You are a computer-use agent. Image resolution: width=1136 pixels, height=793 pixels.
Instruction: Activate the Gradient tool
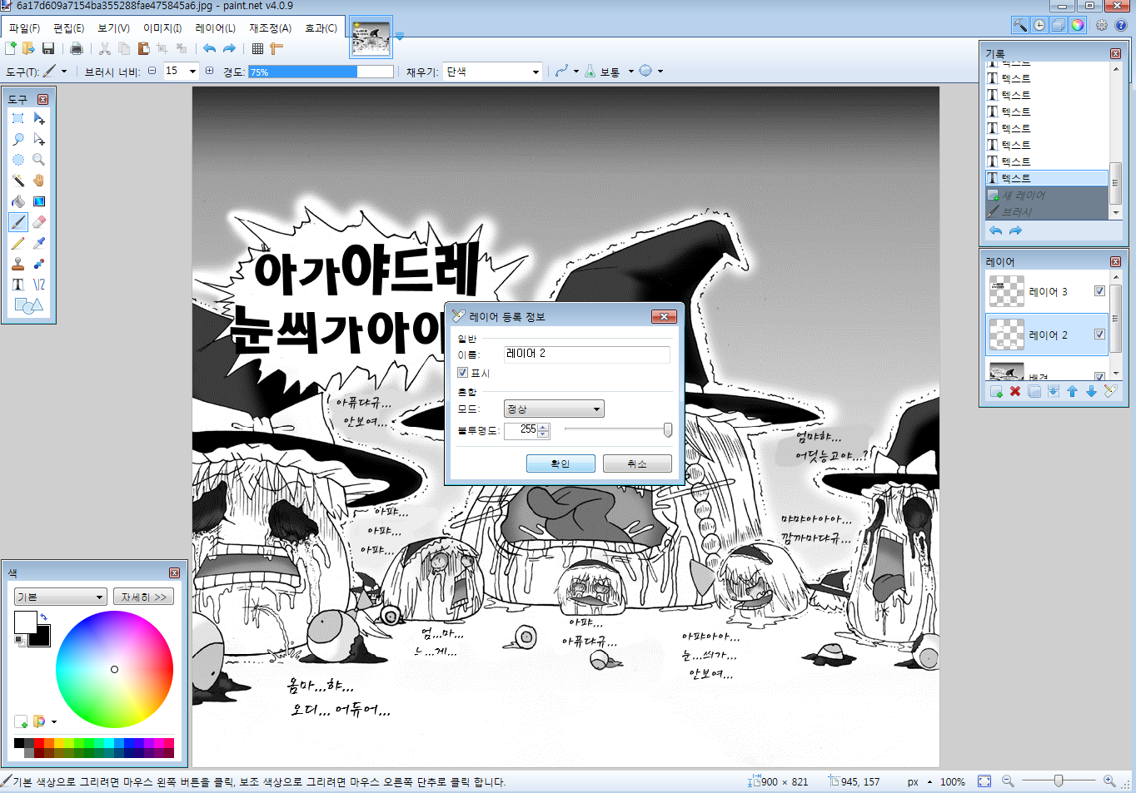pyautogui.click(x=38, y=201)
